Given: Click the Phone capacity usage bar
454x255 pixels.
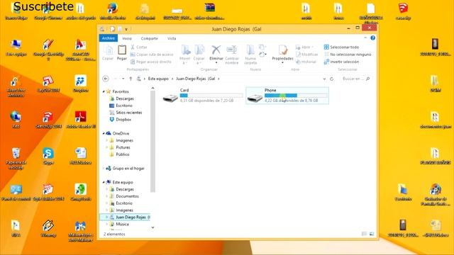Looking at the screenshot, I should click(x=296, y=96).
